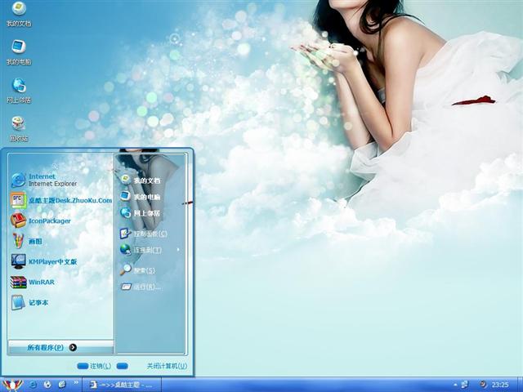Open 桌酷主题 Desk.ZhuoKu.Com in the Start menu
523x392 pixels.
coord(60,200)
